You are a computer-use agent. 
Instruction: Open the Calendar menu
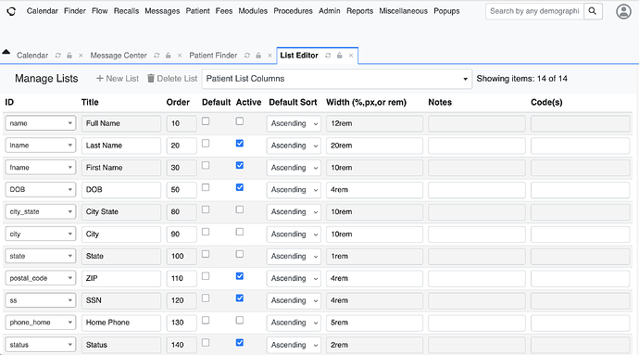point(43,11)
